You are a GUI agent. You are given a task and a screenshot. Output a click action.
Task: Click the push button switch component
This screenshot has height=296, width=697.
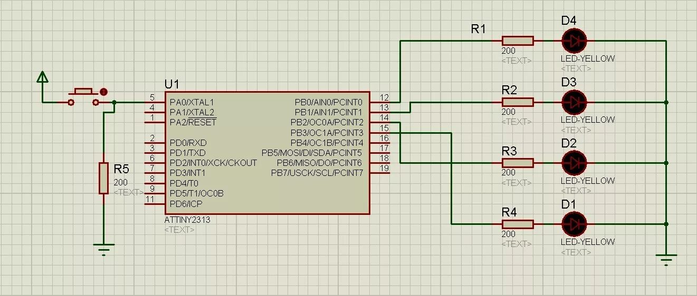coord(83,96)
